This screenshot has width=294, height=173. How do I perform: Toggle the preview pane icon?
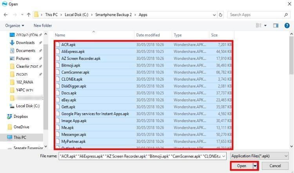[276, 25]
